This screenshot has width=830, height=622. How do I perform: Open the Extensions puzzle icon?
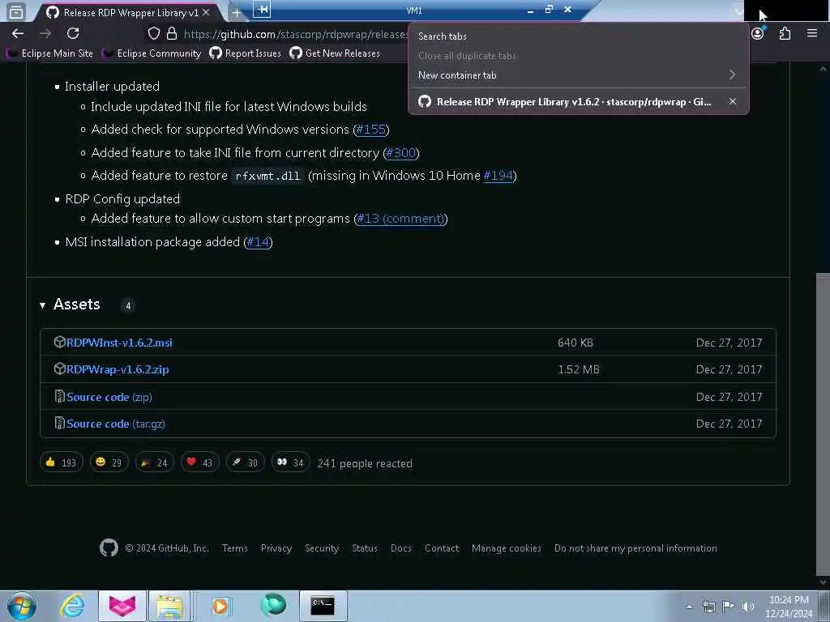click(785, 33)
